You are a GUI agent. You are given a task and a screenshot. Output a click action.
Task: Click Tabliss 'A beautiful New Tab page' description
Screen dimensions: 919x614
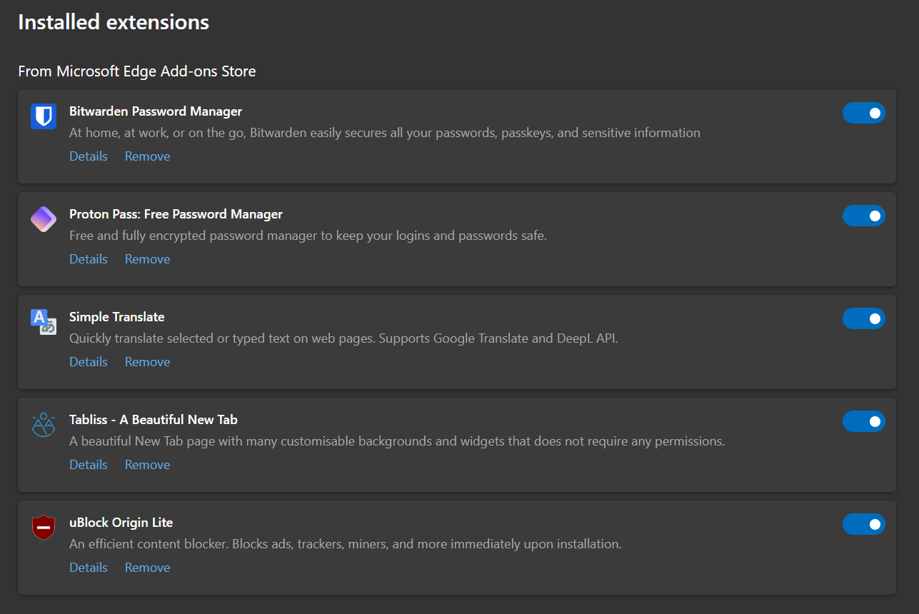click(397, 441)
